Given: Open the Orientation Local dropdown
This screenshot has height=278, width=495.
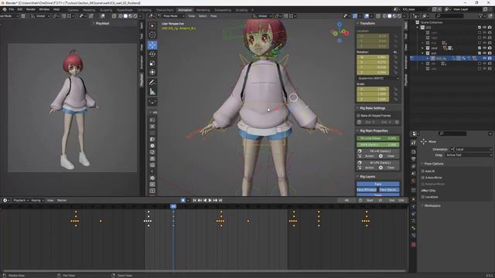Looking at the screenshot, I should pyautogui.click(x=471, y=149).
